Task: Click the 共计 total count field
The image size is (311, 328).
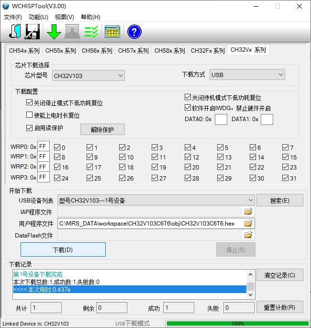Action: [46, 308]
